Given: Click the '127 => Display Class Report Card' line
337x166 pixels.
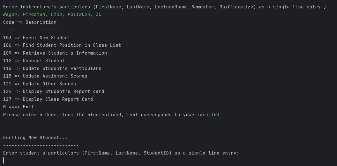Looking at the screenshot, I should pos(48,99).
